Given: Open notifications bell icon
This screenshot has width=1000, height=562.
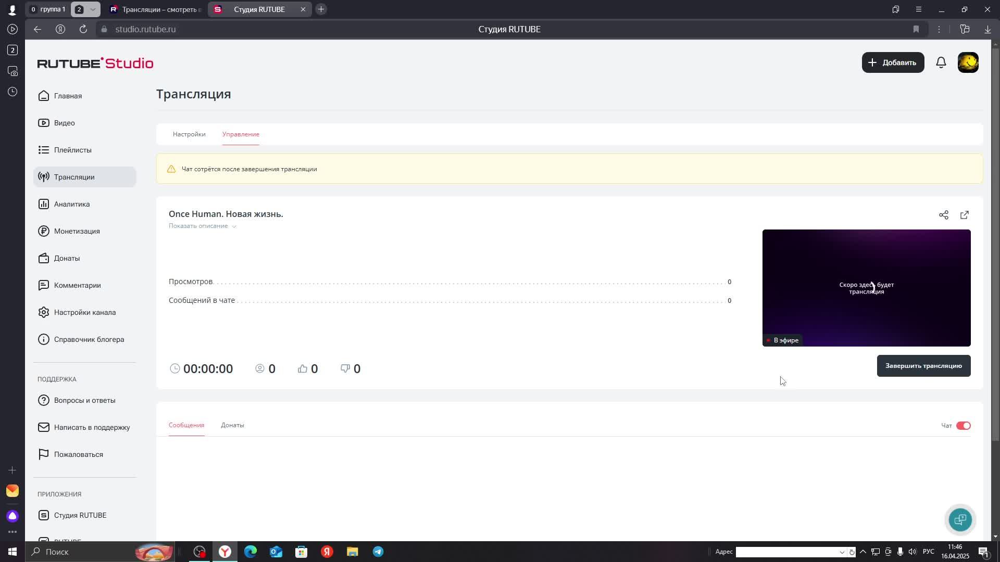Looking at the screenshot, I should click(x=941, y=62).
